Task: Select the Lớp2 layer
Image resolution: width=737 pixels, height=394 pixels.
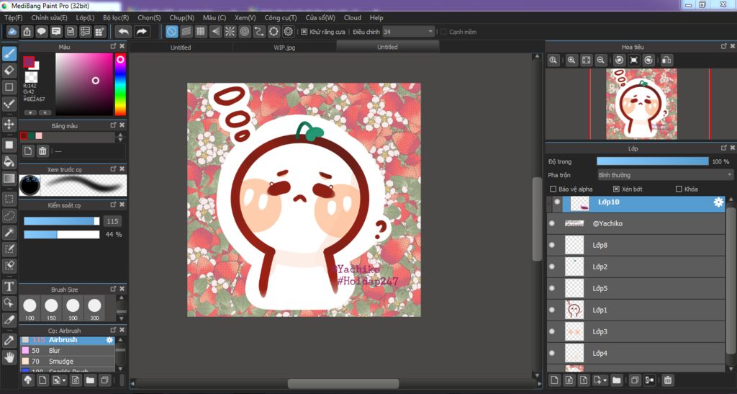Action: point(636,267)
